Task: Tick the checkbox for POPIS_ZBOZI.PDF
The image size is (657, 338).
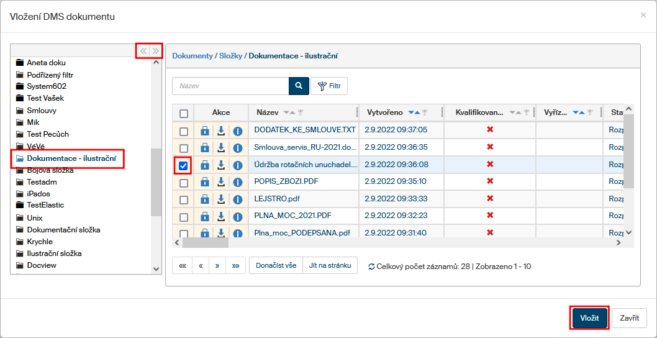Action: point(183,183)
